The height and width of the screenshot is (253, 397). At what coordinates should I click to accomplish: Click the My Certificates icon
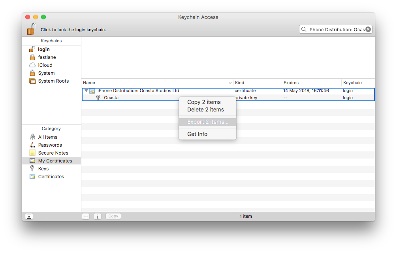click(x=32, y=160)
